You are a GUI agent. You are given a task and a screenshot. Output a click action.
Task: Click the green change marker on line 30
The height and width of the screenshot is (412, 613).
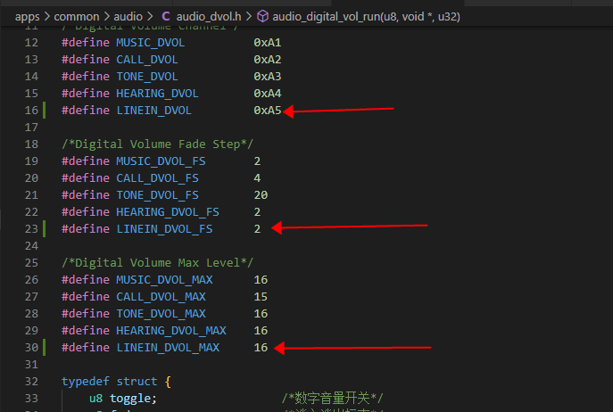(x=45, y=348)
